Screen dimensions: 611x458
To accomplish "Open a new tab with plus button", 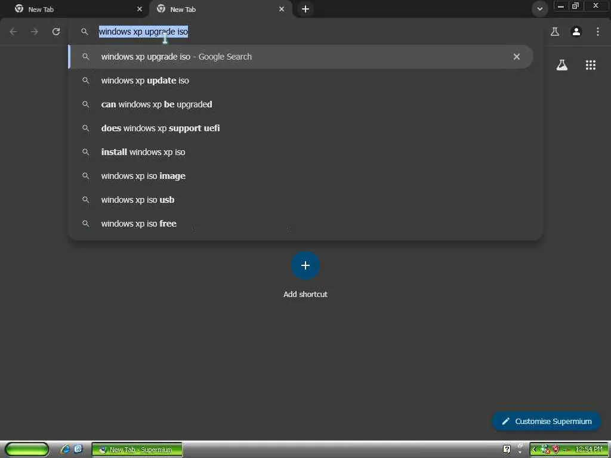I will [x=305, y=9].
